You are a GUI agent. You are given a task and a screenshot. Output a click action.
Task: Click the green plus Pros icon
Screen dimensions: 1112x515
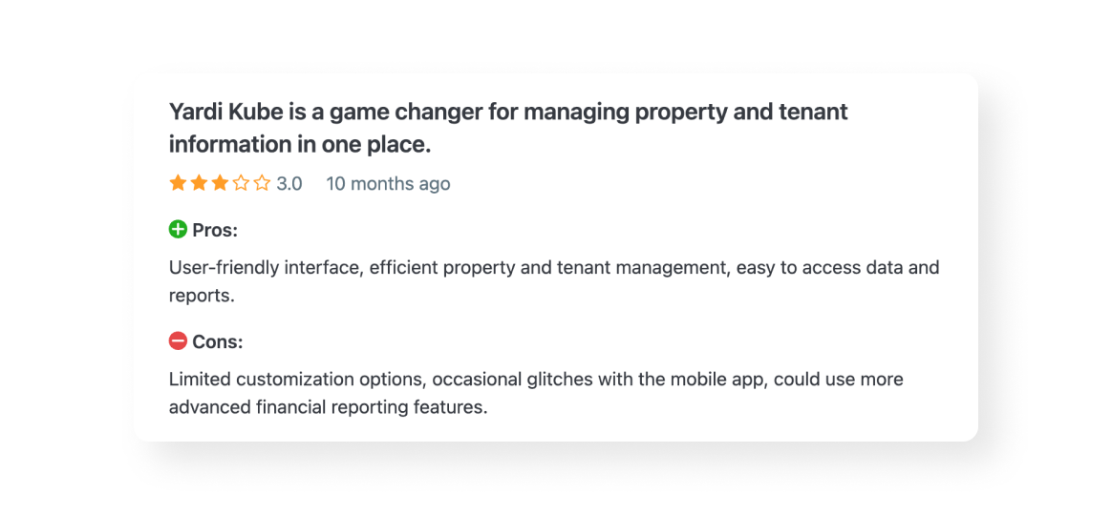(178, 230)
